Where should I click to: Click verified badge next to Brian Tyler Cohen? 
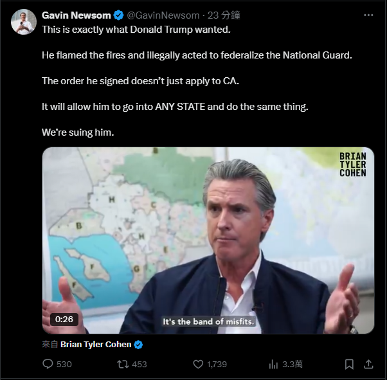pos(138,345)
